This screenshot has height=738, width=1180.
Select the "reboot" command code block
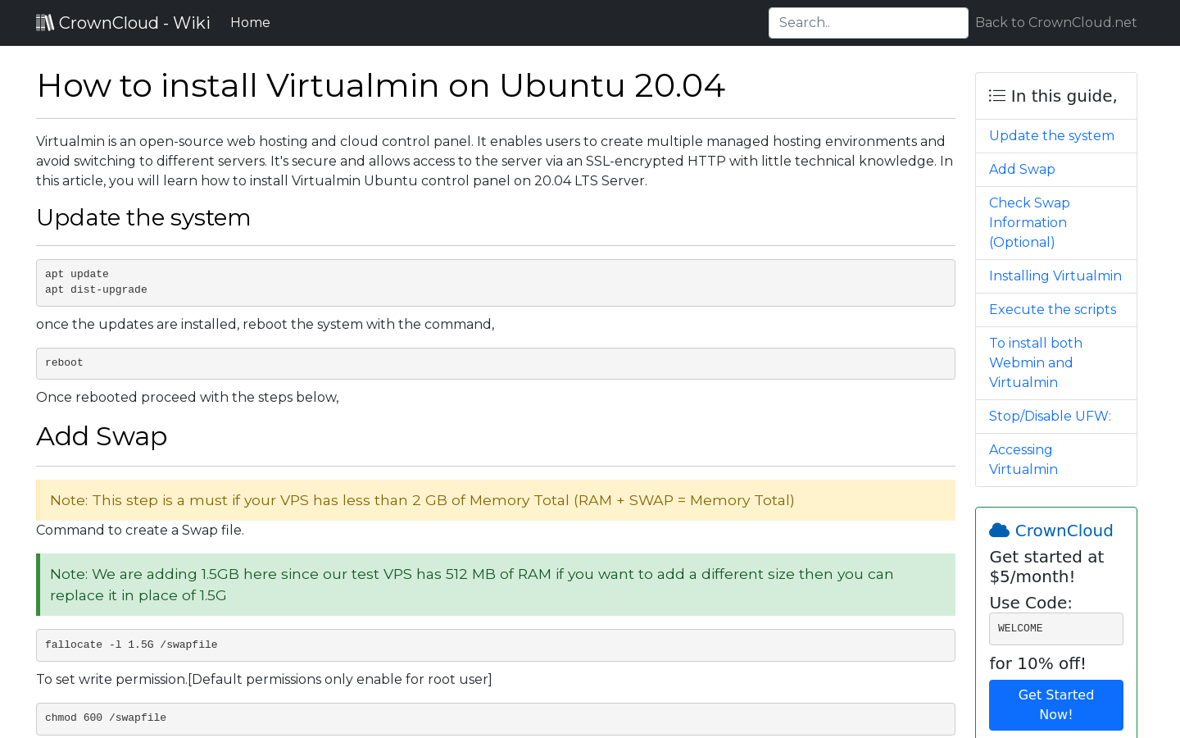pos(495,363)
